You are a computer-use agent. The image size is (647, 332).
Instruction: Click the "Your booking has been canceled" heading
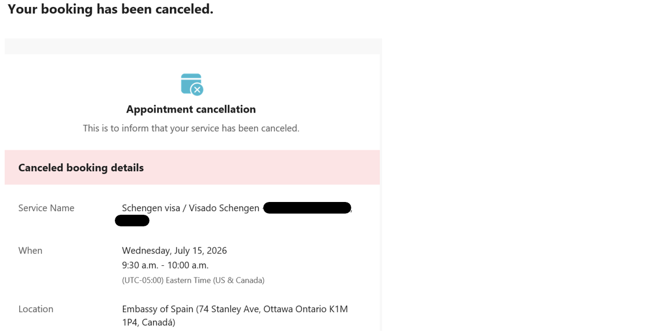[110, 9]
